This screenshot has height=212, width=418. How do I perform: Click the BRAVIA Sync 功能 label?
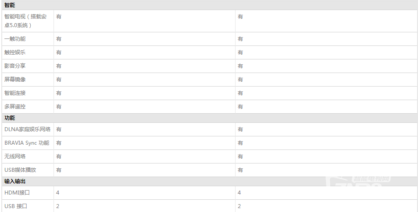tap(27, 143)
